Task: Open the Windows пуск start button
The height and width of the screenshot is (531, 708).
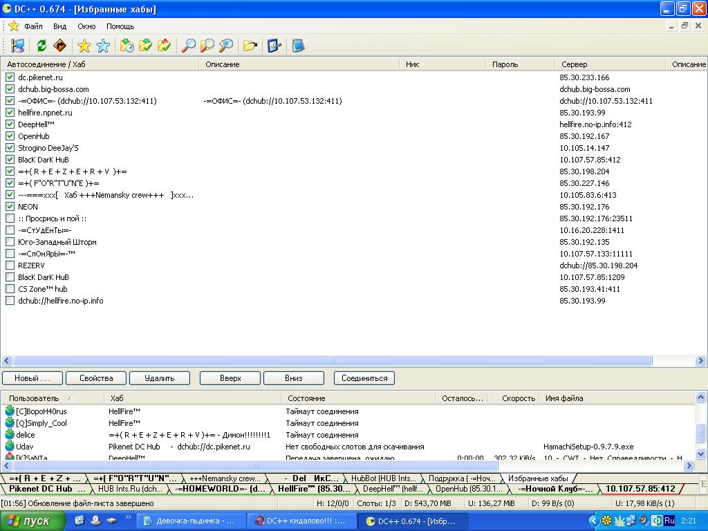Action: click(29, 521)
